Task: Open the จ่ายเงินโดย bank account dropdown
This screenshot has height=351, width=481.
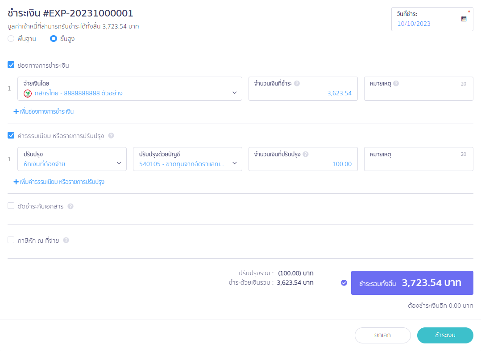Action: coord(130,89)
